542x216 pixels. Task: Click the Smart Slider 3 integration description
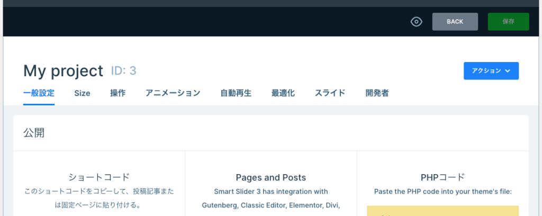point(270,198)
